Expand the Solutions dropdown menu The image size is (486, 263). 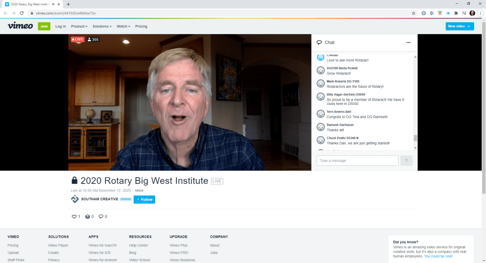[102, 27]
